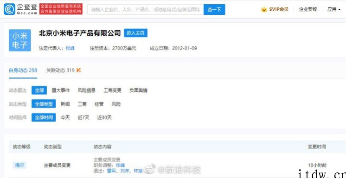Filter the time range to 近30天
This screenshot has height=178, width=346.
[104, 118]
